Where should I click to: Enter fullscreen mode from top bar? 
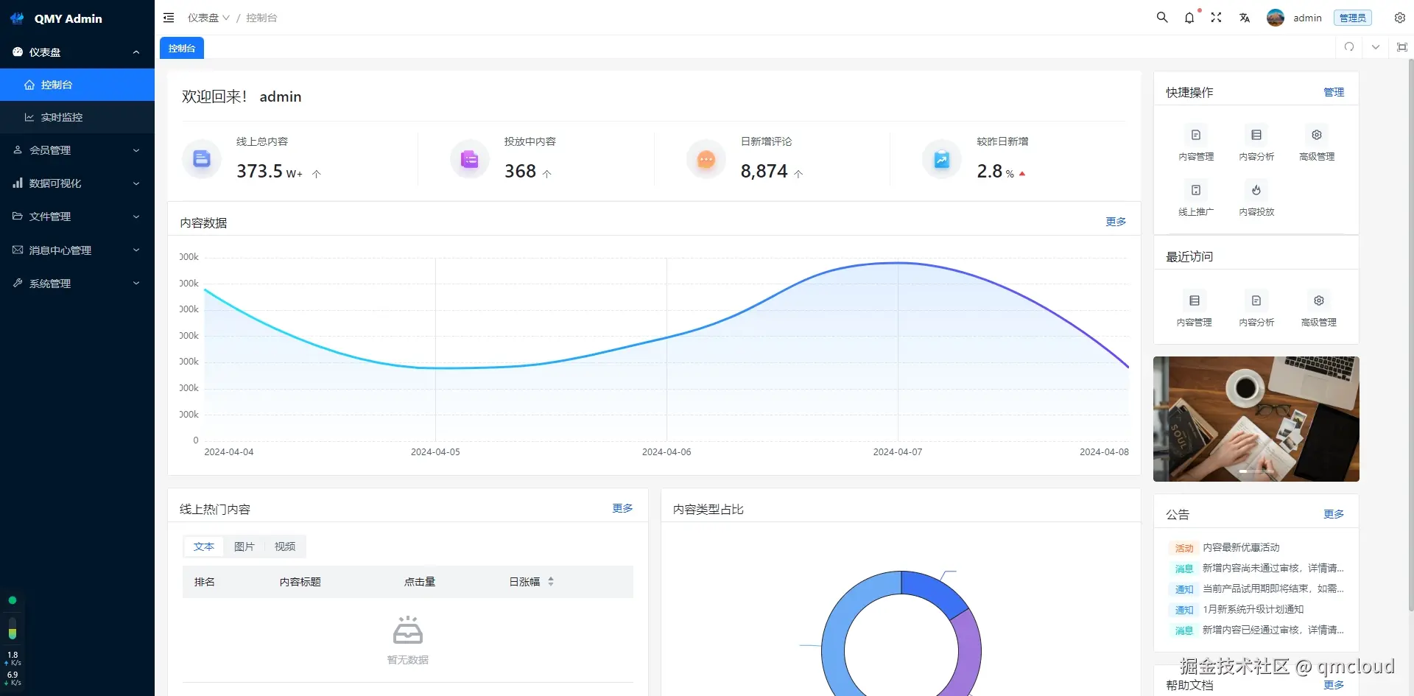(x=1217, y=18)
